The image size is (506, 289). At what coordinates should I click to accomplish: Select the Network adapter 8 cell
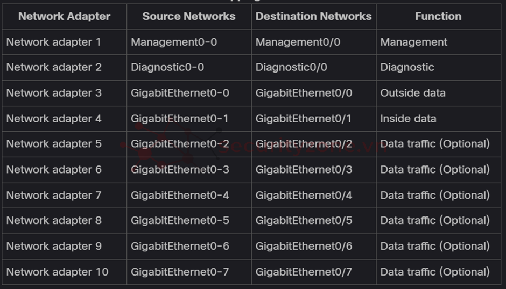point(54,220)
